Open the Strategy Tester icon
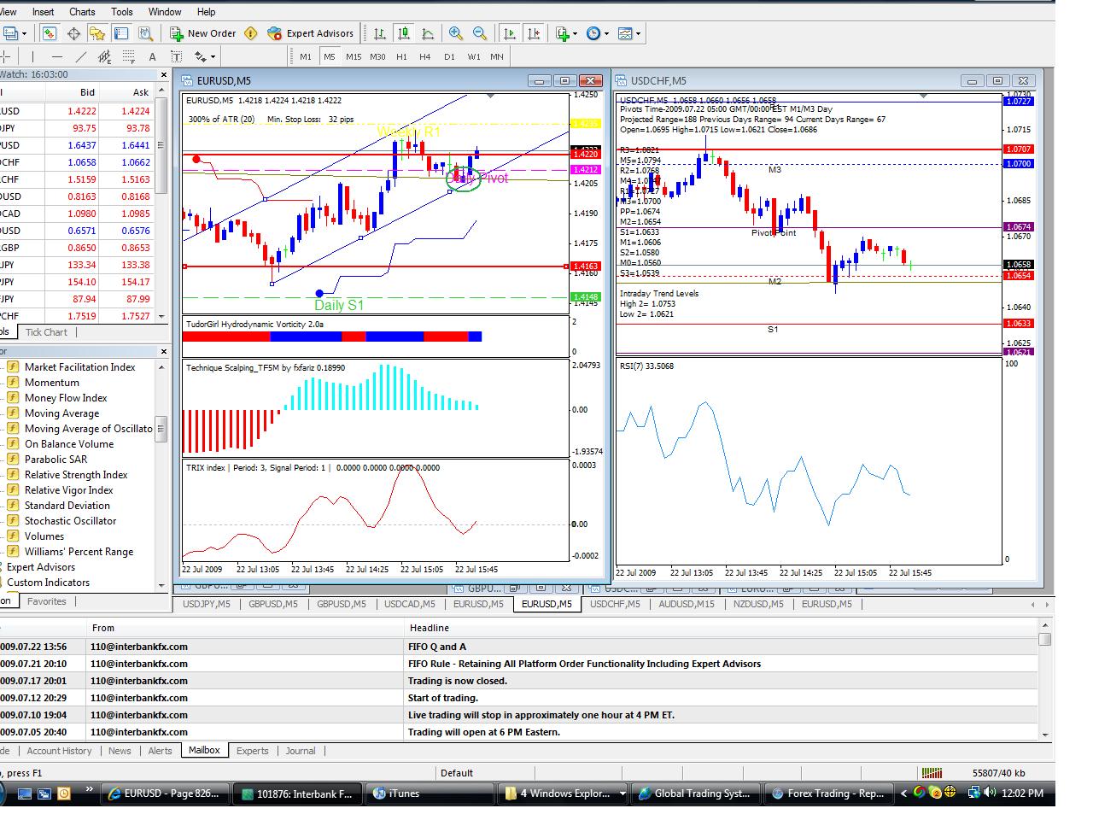Image resolution: width=1093 pixels, height=820 pixels. (145, 33)
